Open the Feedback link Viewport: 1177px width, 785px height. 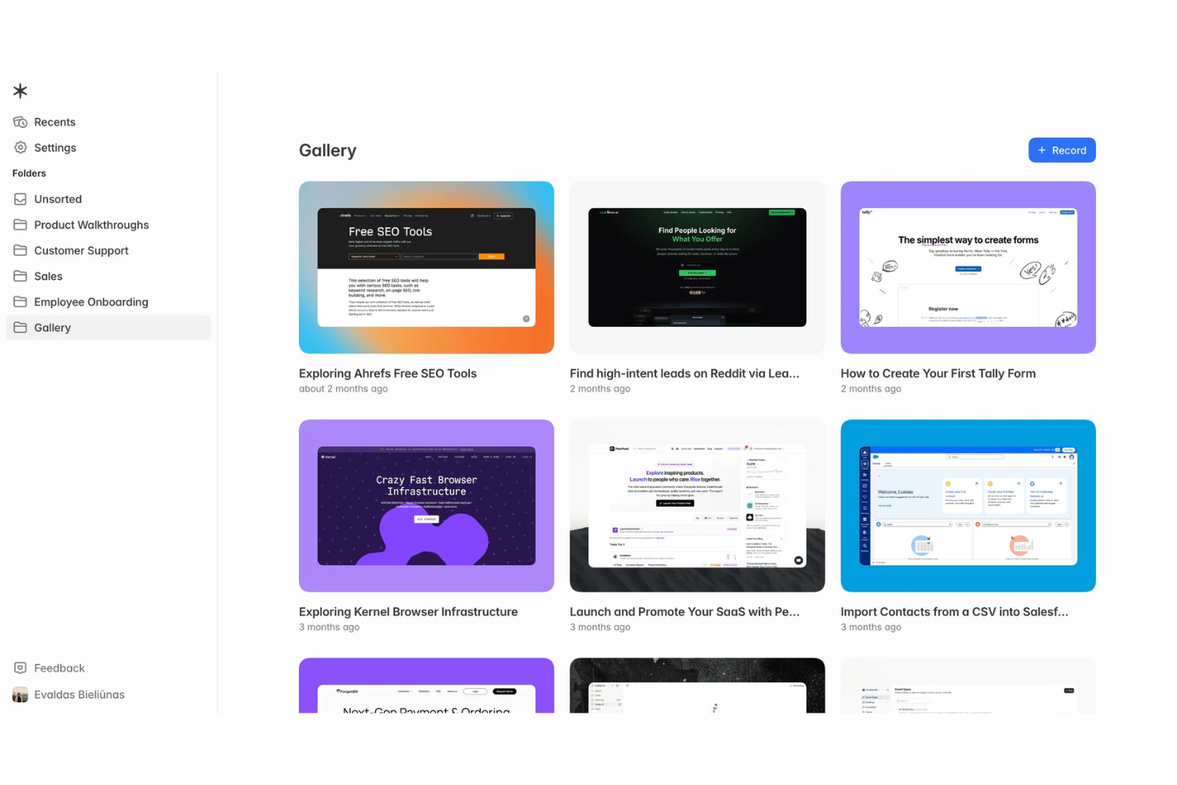pyautogui.click(x=59, y=668)
